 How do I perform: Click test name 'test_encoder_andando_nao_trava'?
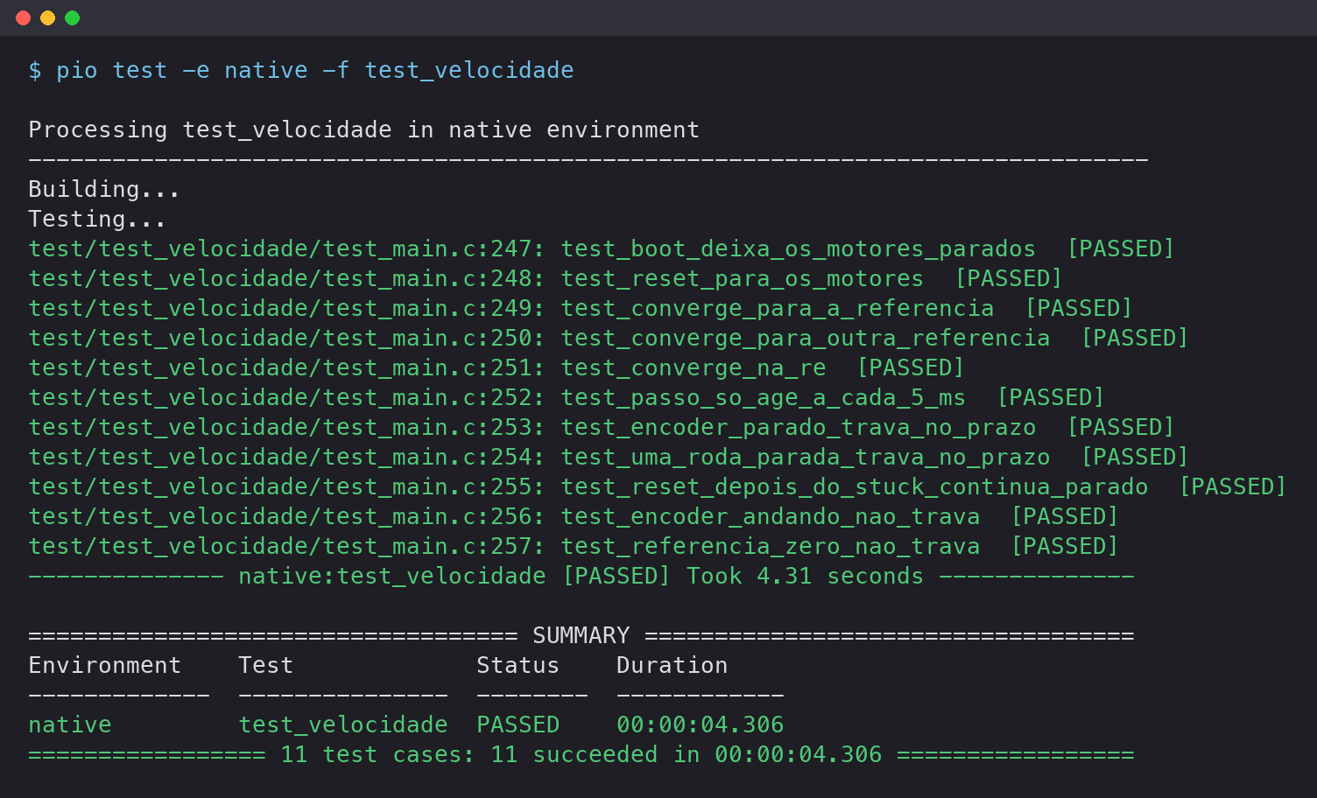(x=771, y=516)
